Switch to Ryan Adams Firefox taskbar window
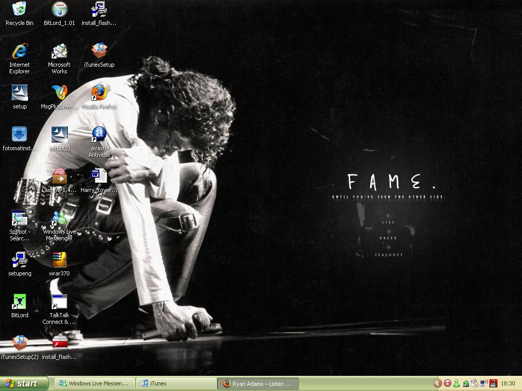 pos(258,383)
